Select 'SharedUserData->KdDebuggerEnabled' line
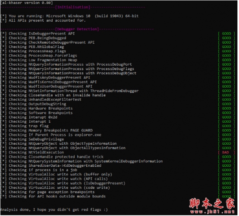239x216 pixels. pos(51,165)
